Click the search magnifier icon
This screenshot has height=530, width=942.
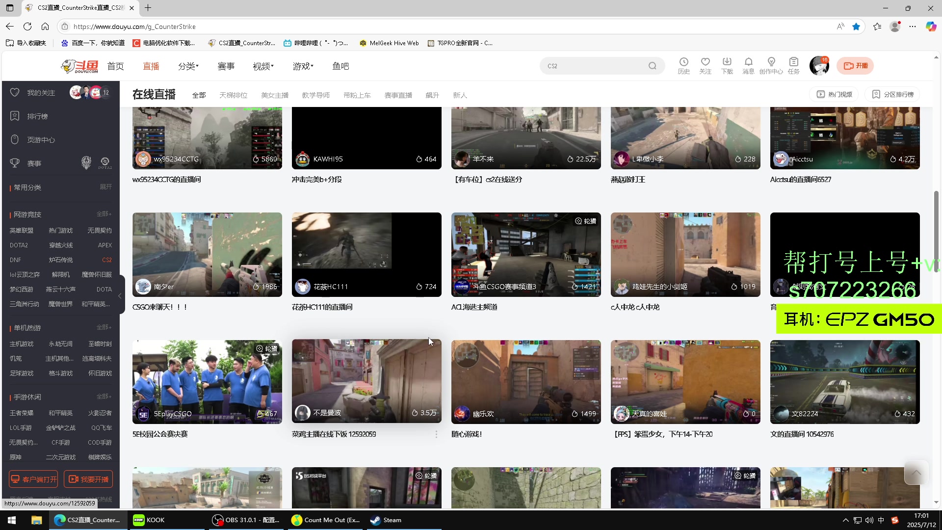pos(653,66)
